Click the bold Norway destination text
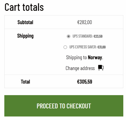This screenshot has height=120, width=126. pos(95,57)
